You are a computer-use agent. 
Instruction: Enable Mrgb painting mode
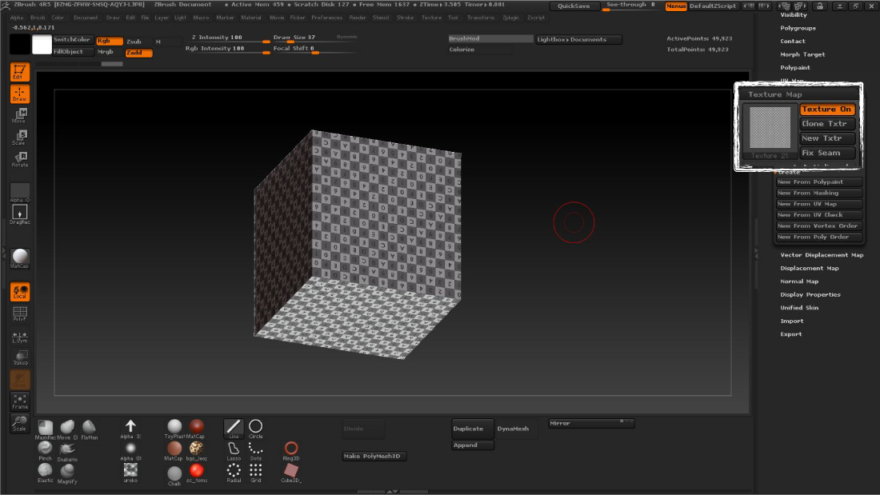tap(105, 53)
